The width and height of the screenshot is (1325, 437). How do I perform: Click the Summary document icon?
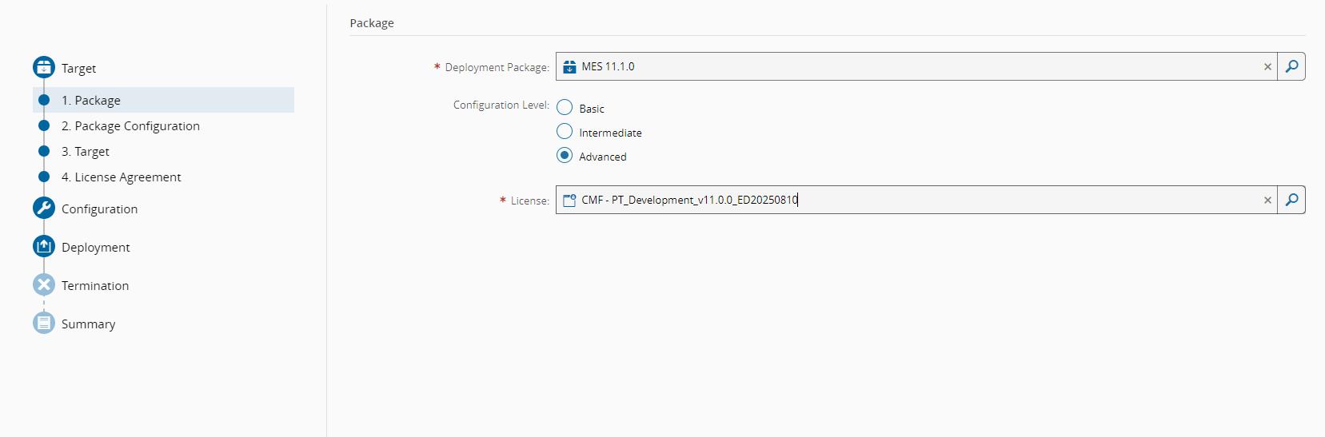[44, 324]
